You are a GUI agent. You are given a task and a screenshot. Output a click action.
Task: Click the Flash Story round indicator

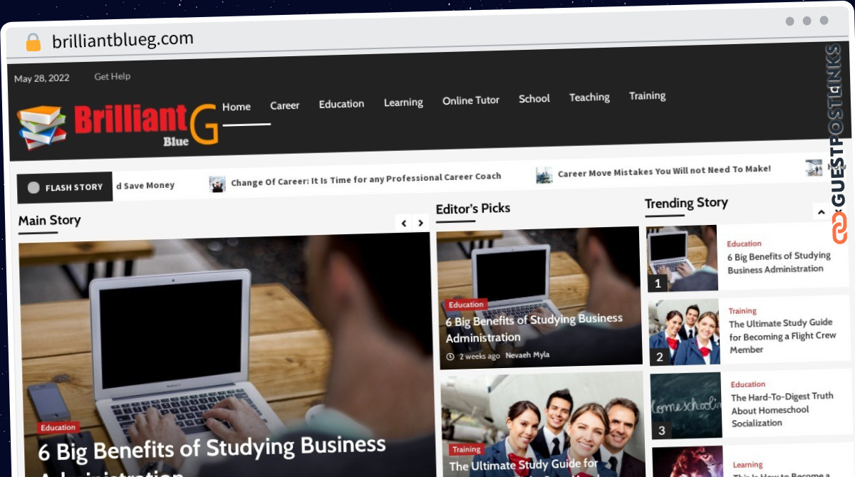tap(33, 188)
